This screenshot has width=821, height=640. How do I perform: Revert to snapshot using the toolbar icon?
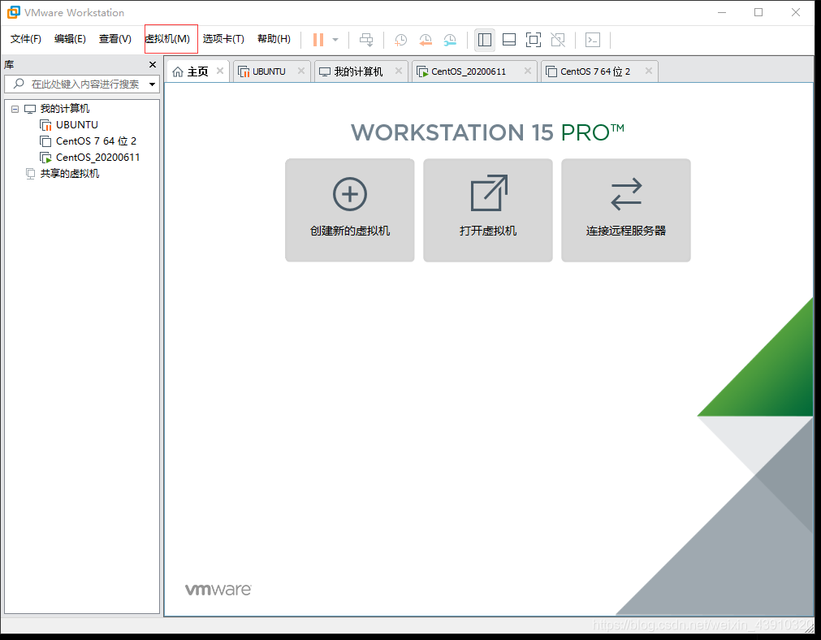[x=426, y=40]
